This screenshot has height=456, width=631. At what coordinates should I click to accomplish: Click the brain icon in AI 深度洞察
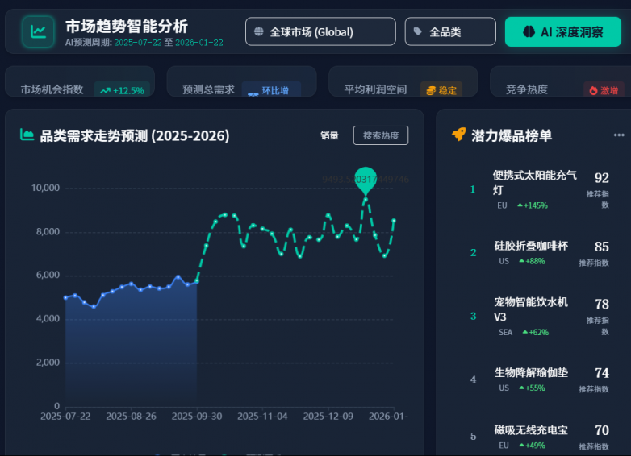[529, 31]
